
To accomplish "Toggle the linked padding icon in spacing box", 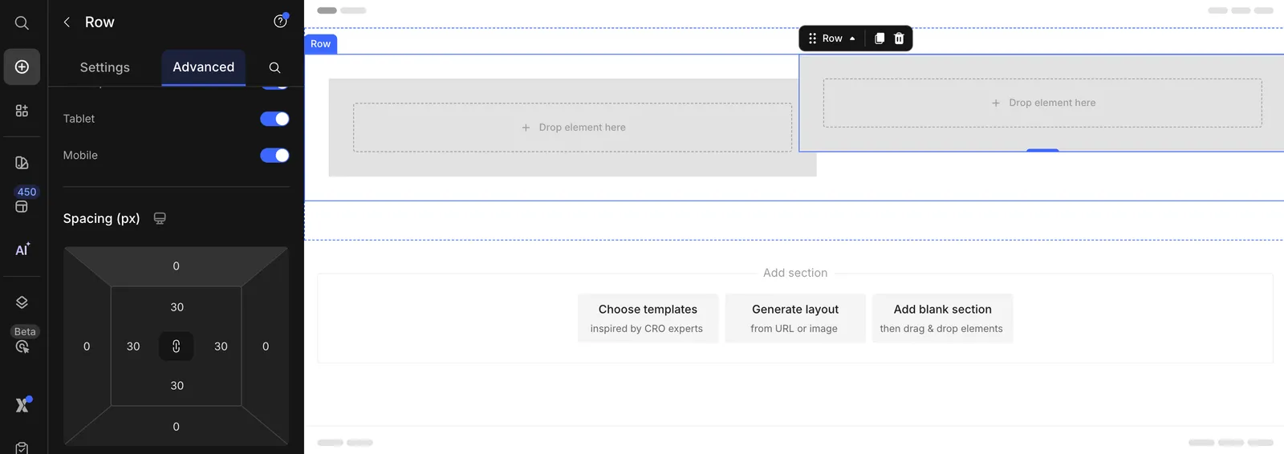I will pos(176,347).
